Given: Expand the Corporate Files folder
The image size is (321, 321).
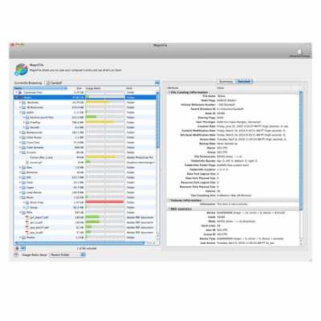Looking at the screenshot, I should [x=16, y=92].
